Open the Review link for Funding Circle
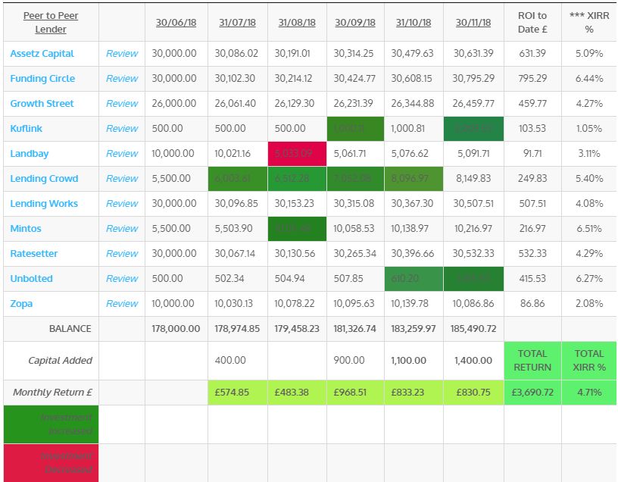 pyautogui.click(x=122, y=79)
